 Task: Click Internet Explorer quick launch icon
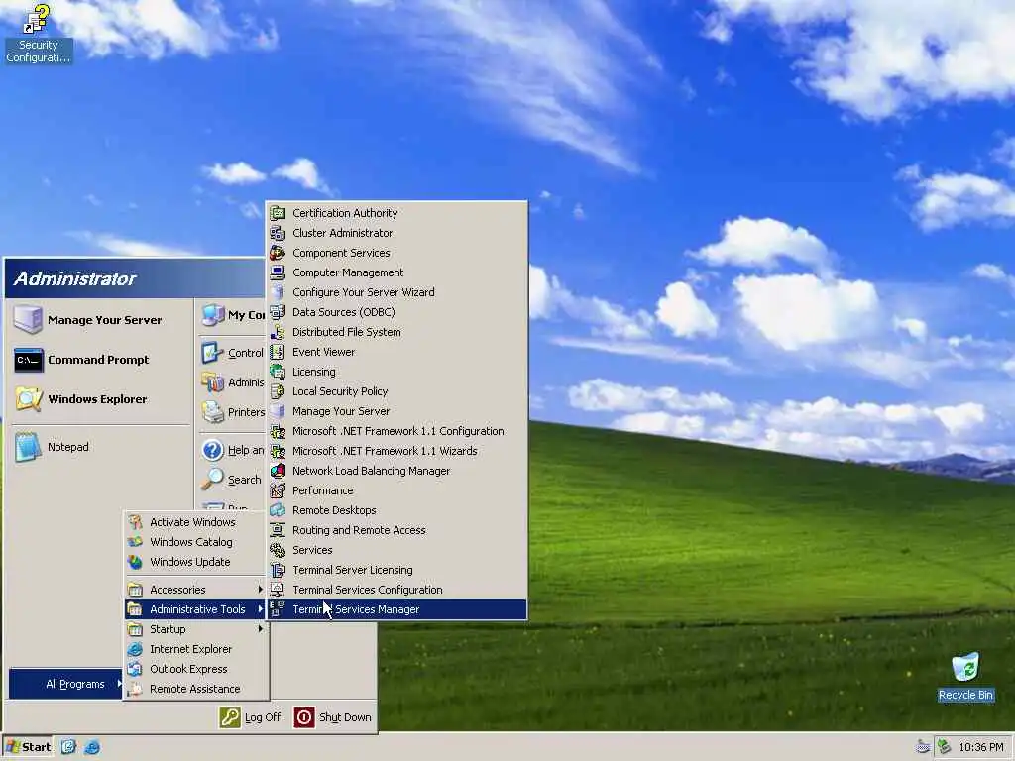[x=92, y=747]
